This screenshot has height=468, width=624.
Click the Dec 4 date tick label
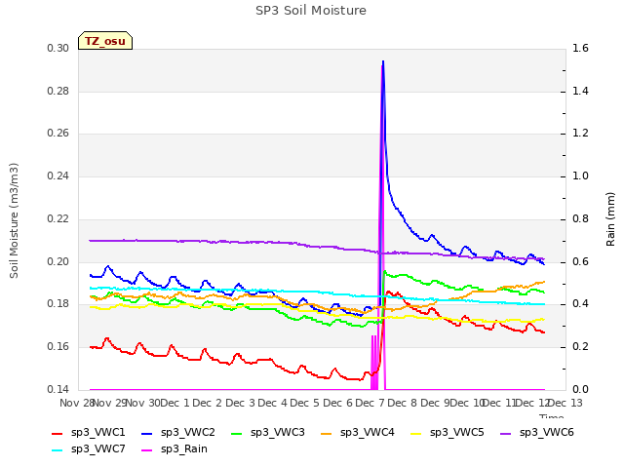272,403
